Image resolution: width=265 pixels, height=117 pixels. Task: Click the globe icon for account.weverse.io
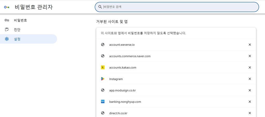(x=102, y=45)
